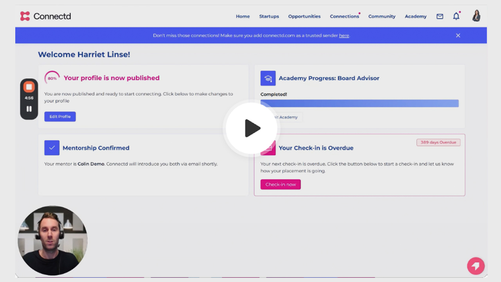
Task: Click the Edit Profile button
Action: pos(60,117)
